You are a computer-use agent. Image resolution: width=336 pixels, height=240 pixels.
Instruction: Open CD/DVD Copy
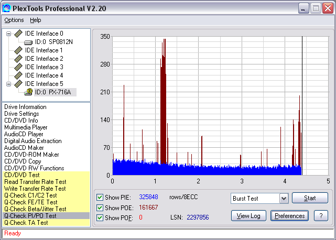tap(23, 161)
